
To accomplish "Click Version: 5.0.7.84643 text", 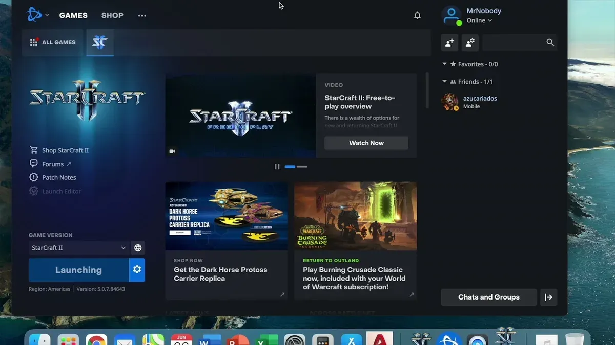I will 101,289.
